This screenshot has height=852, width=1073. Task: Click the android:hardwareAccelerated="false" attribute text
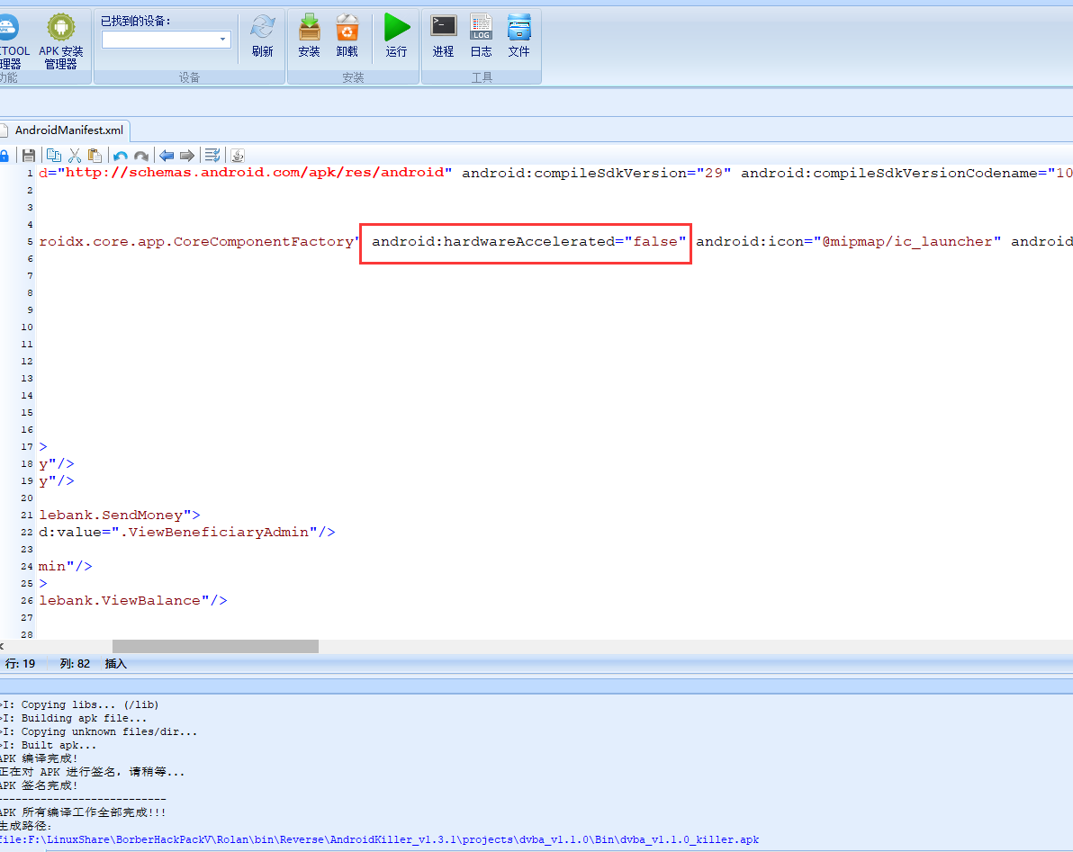pyautogui.click(x=528, y=241)
